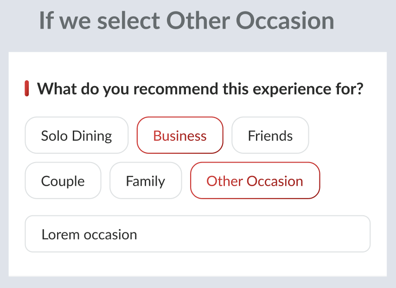Click the words 'Other Occasion' in the page title
This screenshot has height=288, width=396.
250,21
